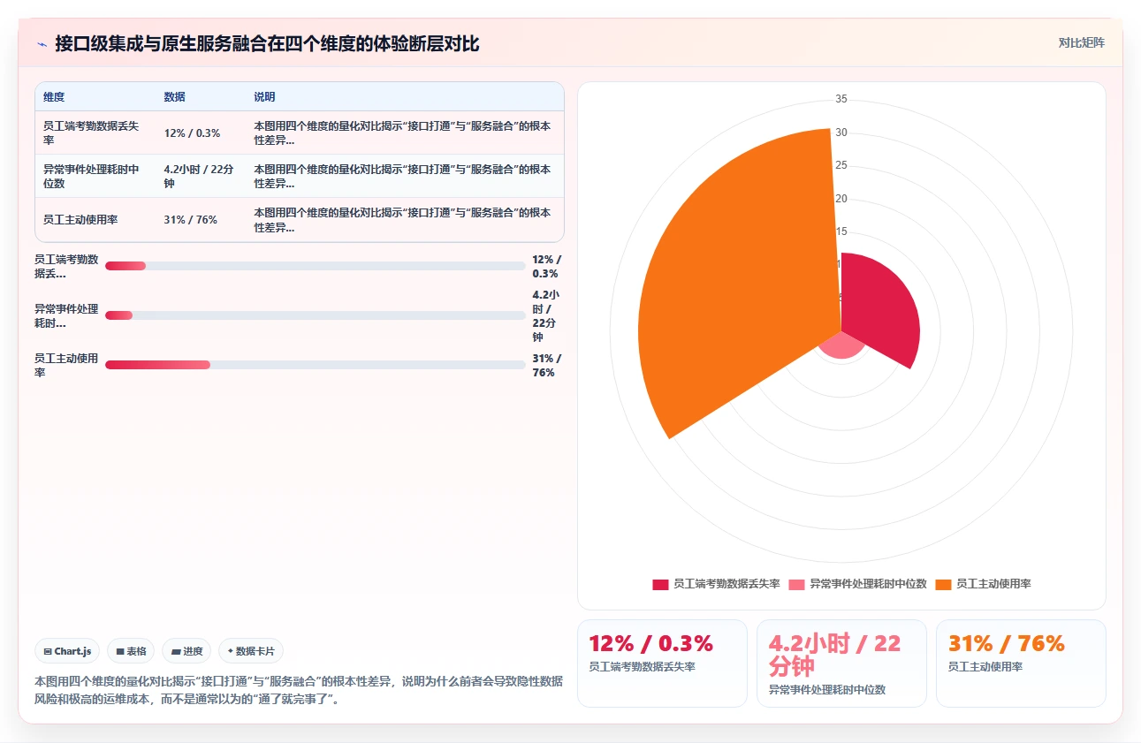Click the 数据 column header
The width and height of the screenshot is (1141, 743).
coord(174,97)
